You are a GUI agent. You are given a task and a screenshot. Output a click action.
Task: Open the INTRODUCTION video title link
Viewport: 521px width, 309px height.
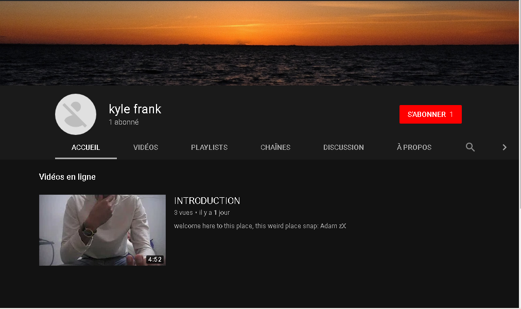pos(207,201)
